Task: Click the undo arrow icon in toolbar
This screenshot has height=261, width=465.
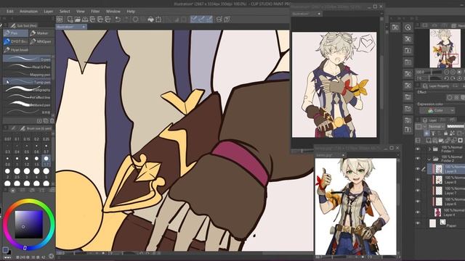Action: click(x=118, y=20)
